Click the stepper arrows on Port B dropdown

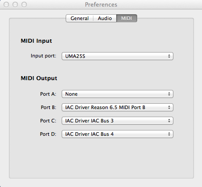coord(169,107)
